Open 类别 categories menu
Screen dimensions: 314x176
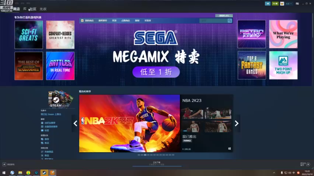coord(114,21)
